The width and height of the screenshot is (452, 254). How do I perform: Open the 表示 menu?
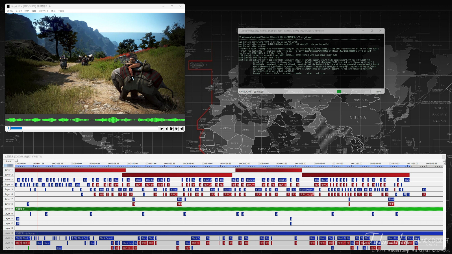[53, 11]
